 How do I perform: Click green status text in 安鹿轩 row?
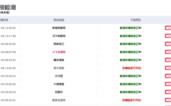[x=131, y=92]
